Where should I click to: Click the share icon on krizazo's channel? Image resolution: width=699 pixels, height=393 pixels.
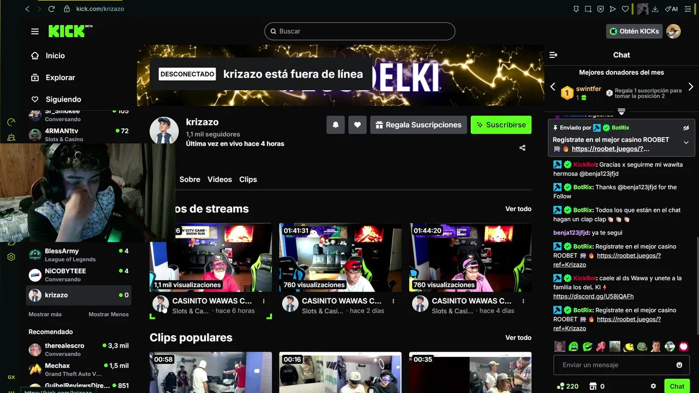(x=522, y=147)
